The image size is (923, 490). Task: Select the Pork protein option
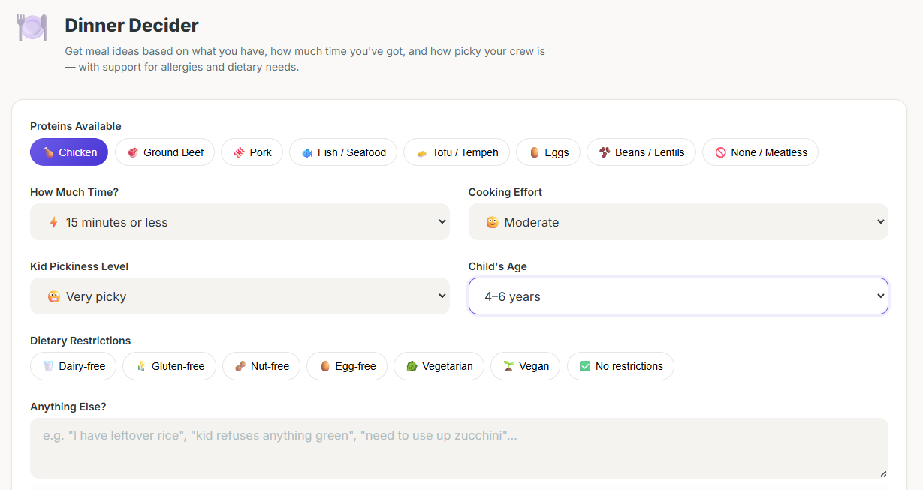tap(252, 152)
